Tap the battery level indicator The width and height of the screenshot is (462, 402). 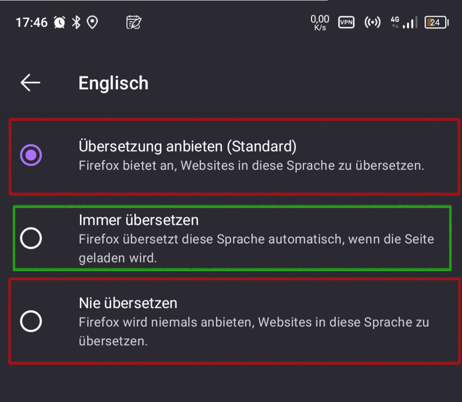[437, 22]
